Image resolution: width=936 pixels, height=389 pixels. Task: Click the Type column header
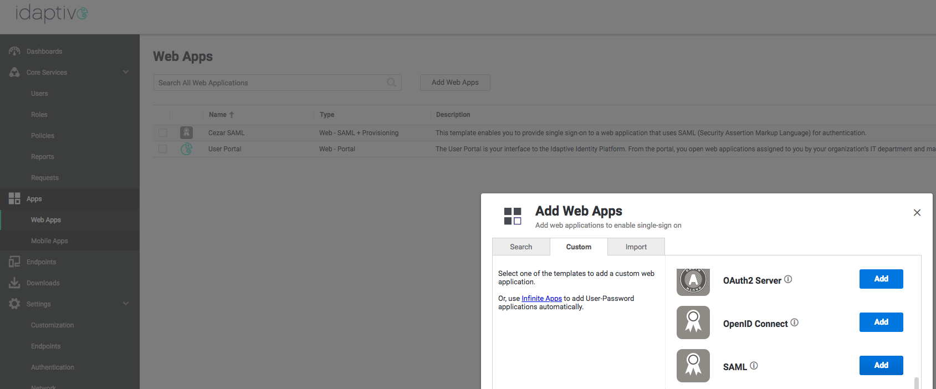tap(327, 115)
